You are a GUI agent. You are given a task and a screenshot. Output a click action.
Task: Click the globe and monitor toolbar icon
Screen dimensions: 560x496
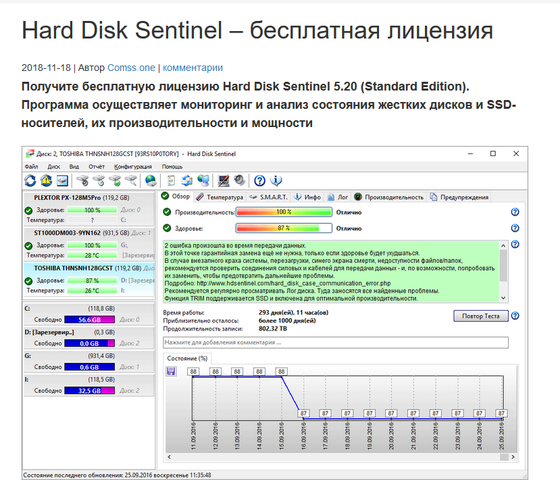pos(203,181)
